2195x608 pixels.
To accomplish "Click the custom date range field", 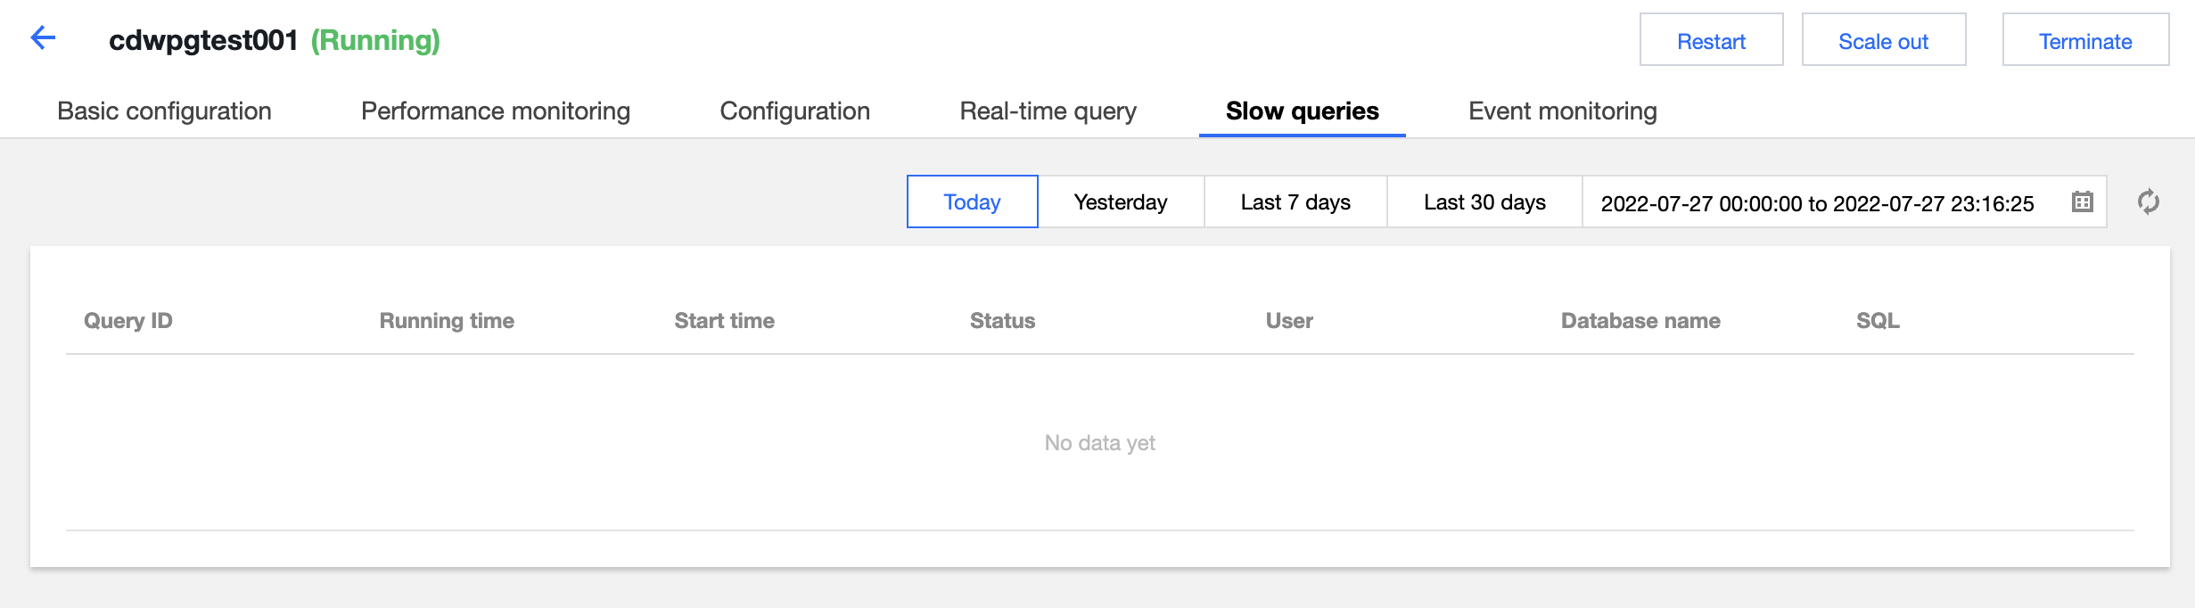I will point(1817,203).
